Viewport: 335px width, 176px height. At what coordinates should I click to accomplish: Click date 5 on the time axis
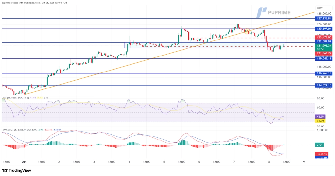point(164,162)
